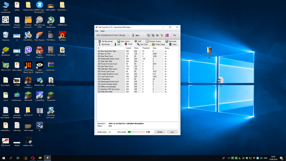Click the copy text to clipboard icon
This screenshot has width=286, height=161.
pos(148,35)
